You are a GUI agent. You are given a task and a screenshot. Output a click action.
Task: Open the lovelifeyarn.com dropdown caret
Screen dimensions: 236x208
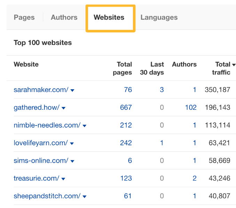(72, 144)
